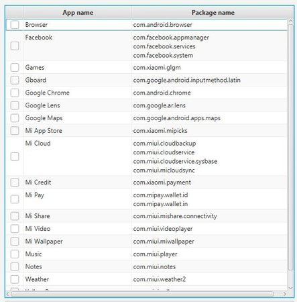
Task: Tick the Music checkbox
Action: tap(15, 254)
